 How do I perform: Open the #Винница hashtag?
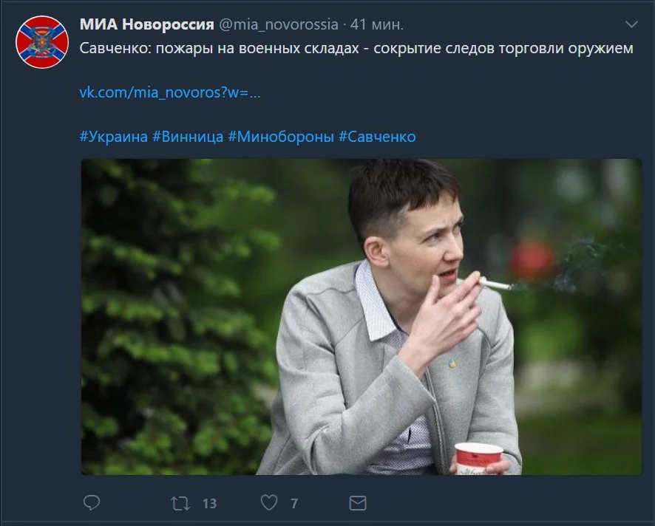coord(188,137)
